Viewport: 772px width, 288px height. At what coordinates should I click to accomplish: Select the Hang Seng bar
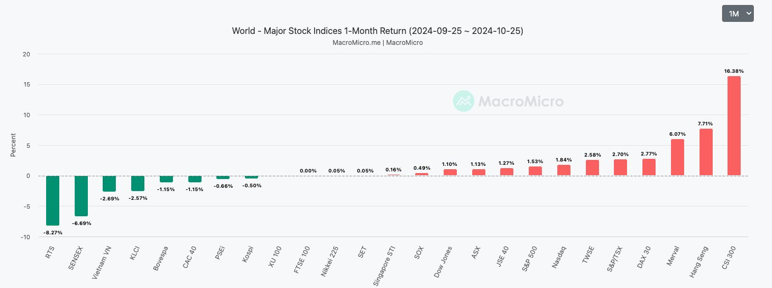706,152
